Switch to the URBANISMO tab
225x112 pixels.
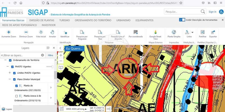(x=123, y=20)
